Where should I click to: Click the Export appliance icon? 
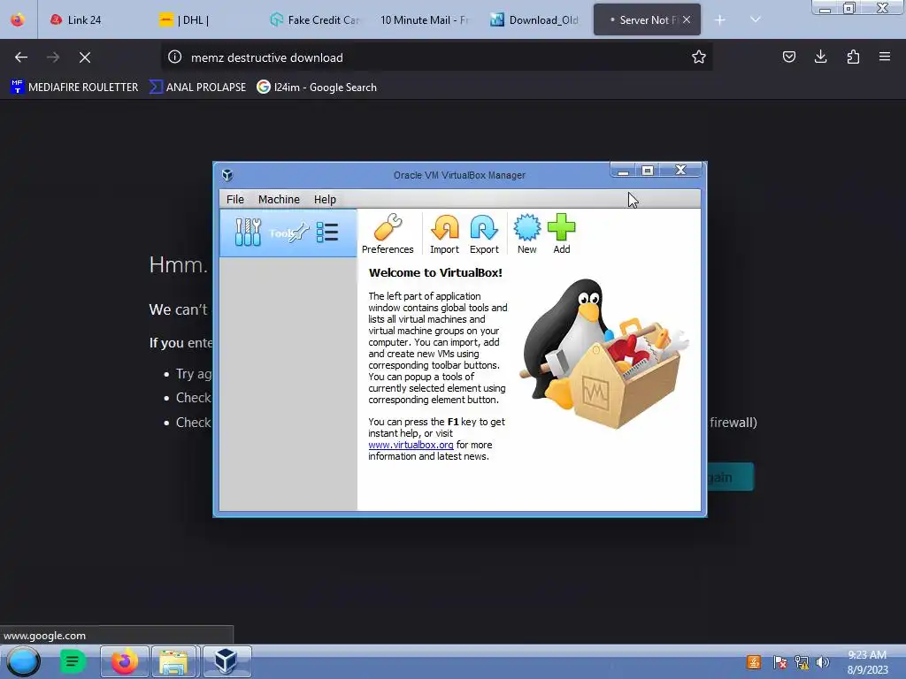click(484, 233)
